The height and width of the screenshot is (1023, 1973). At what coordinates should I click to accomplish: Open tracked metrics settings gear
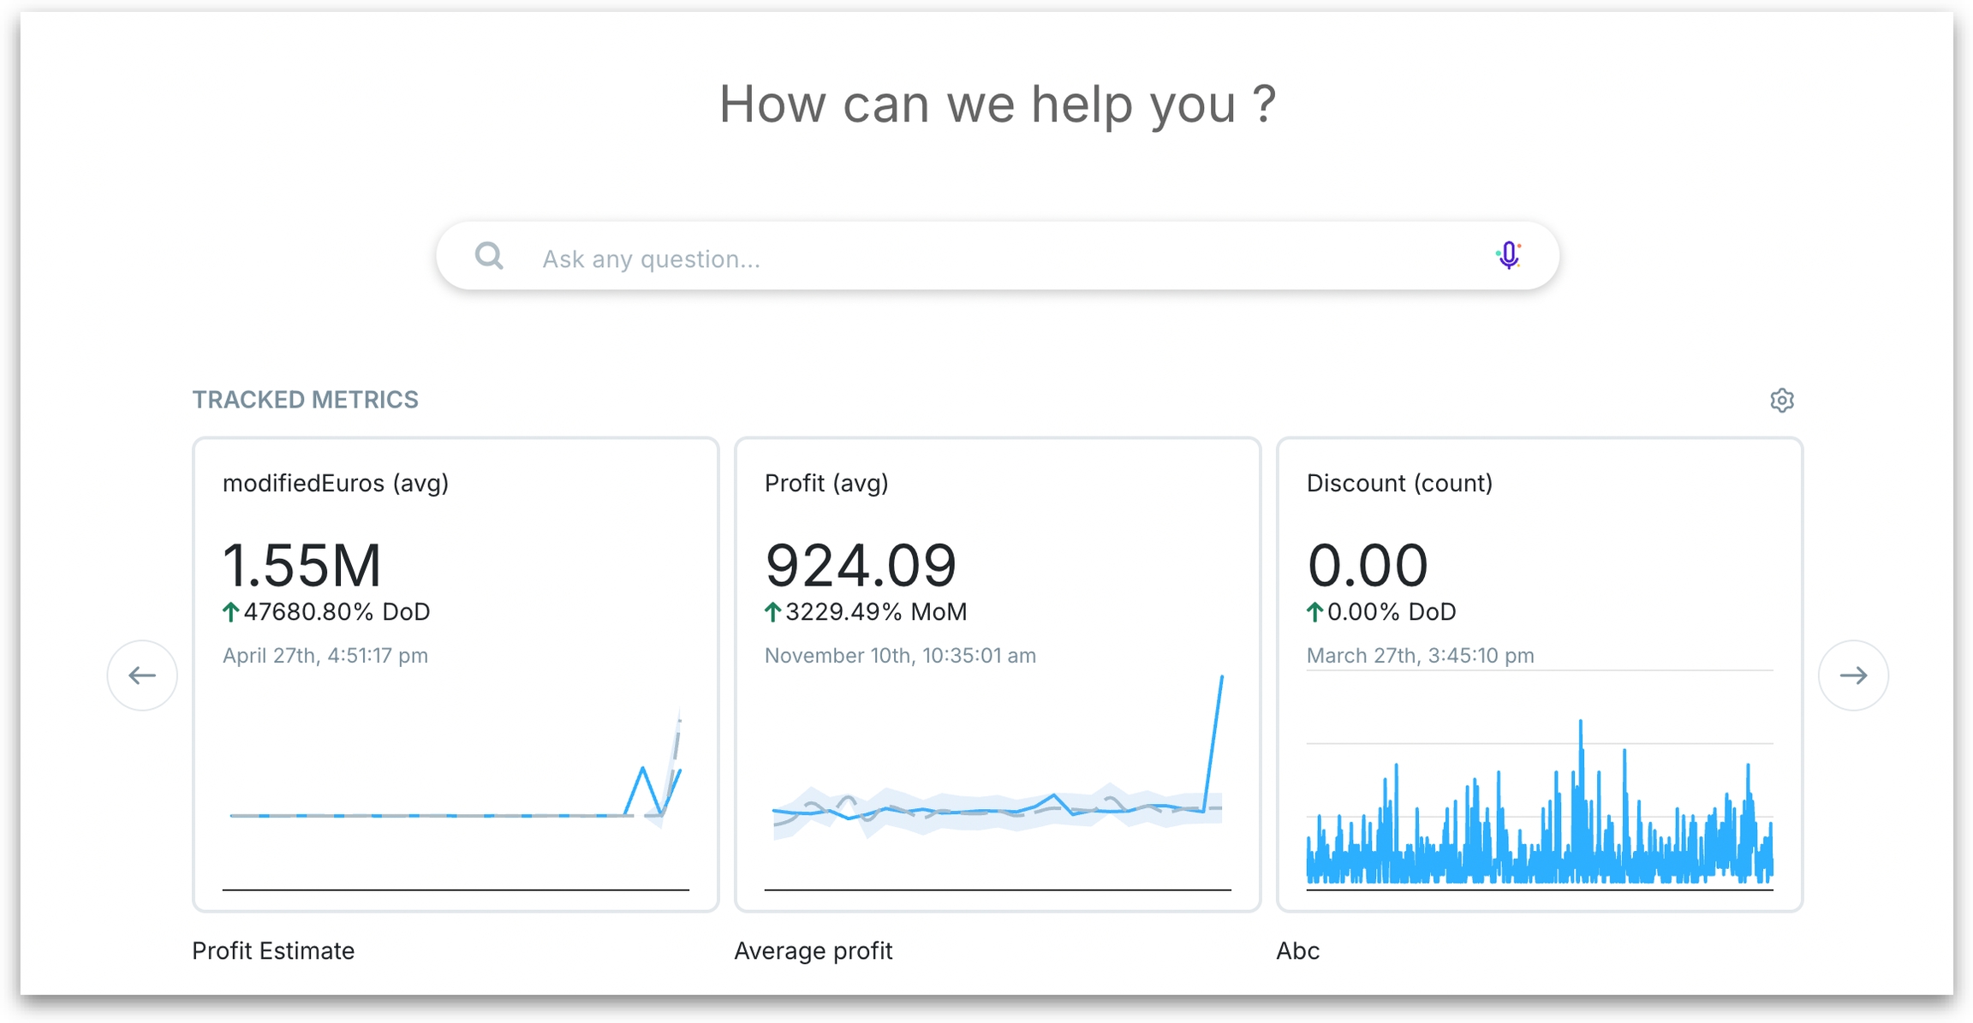click(1781, 400)
